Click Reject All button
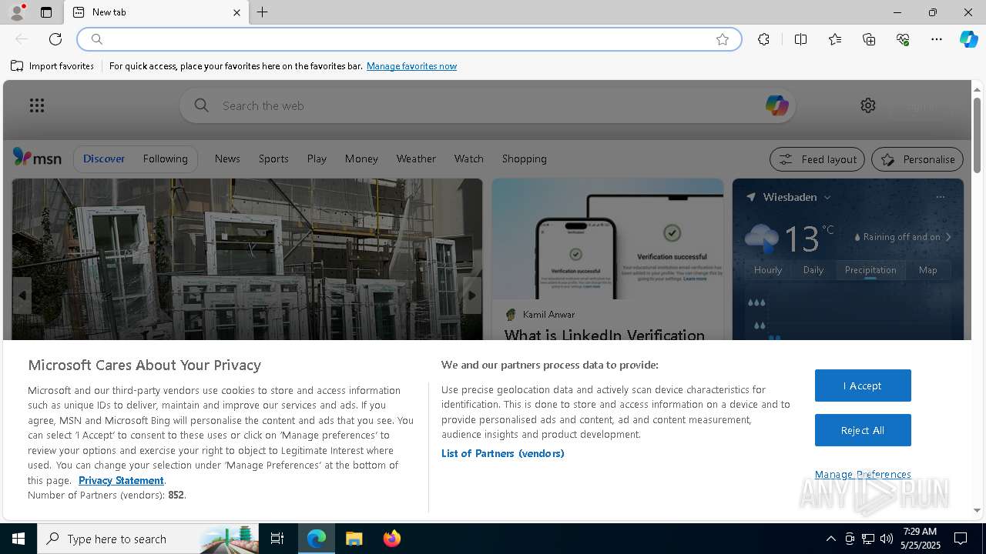Screen dimensions: 986x554 (x=863, y=430)
